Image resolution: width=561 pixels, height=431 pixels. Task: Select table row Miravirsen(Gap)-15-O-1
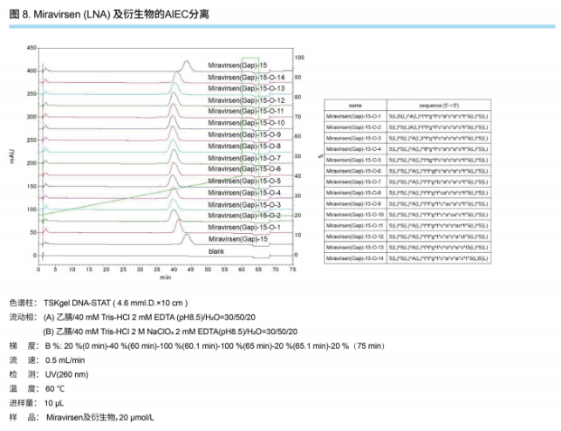pyautogui.click(x=355, y=115)
